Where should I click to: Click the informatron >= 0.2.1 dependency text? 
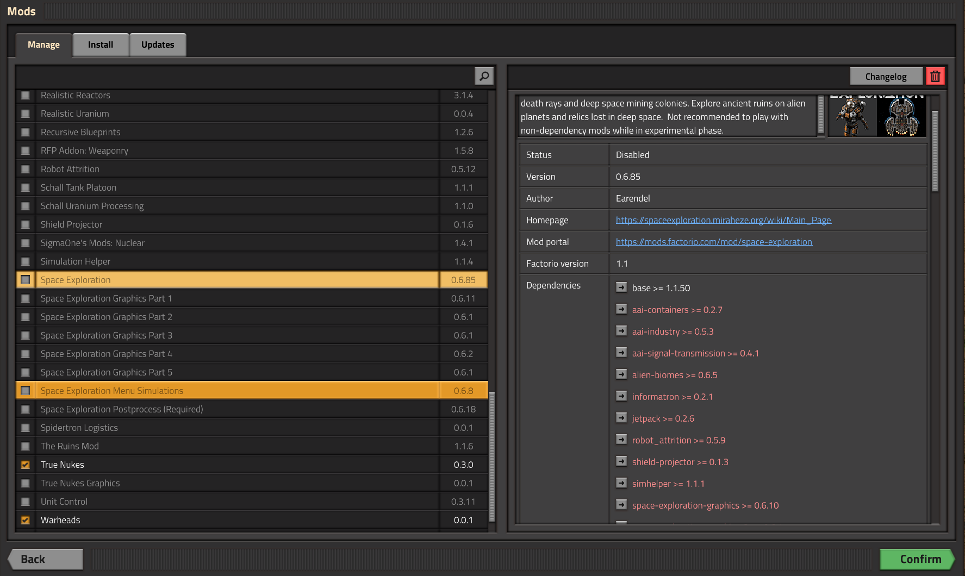click(672, 397)
